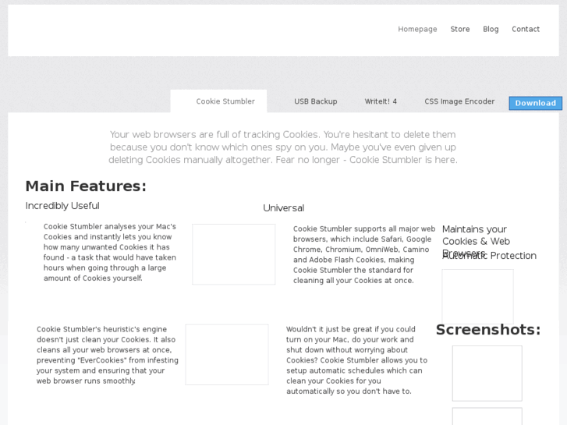Click the Universal heading

point(284,208)
